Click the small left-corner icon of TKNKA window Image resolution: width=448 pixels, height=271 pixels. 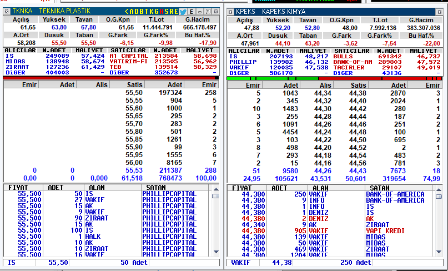pyautogui.click(x=7, y=12)
